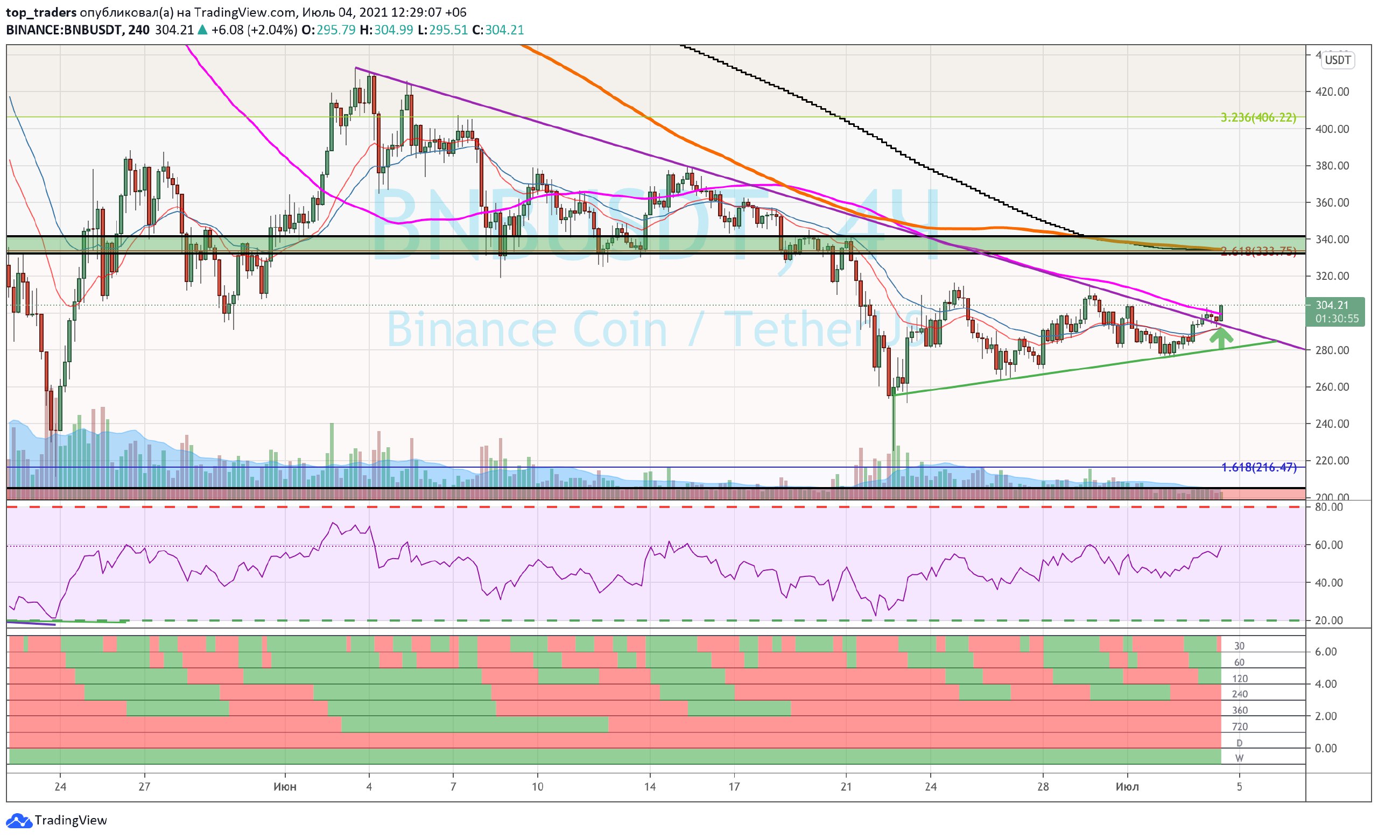
Task: Click the low value L:295.51
Action: coord(442,30)
